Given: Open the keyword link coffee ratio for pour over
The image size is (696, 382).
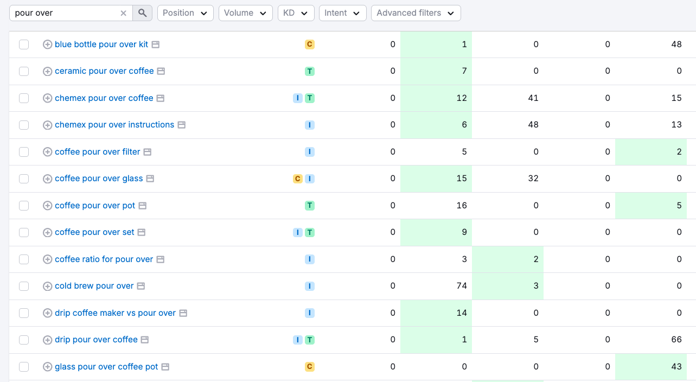Looking at the screenshot, I should (x=104, y=259).
